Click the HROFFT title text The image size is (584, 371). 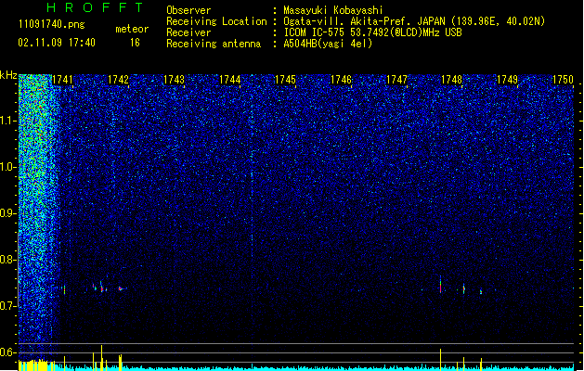point(95,7)
